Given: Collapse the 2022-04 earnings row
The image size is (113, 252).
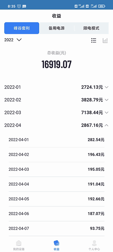Looking at the screenshot, I should (x=56, y=125).
